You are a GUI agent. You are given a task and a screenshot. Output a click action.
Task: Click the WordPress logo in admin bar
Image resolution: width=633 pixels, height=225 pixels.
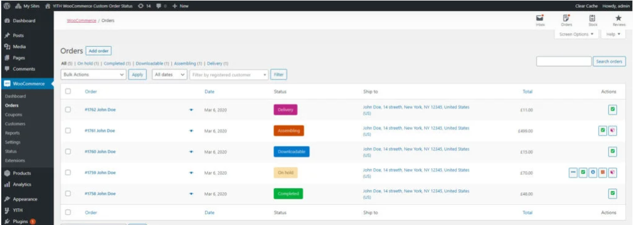[x=7, y=6]
